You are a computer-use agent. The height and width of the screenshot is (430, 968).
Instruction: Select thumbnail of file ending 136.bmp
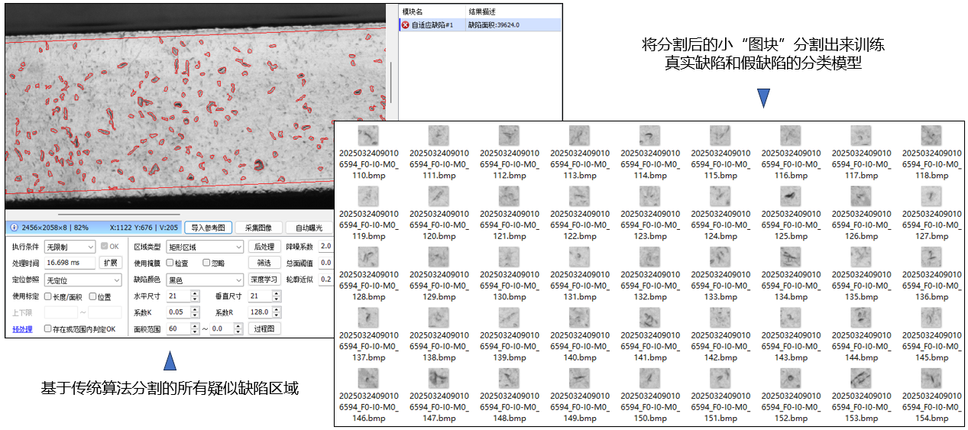[931, 257]
